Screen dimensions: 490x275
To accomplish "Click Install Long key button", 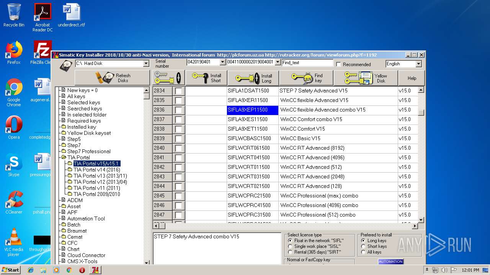I will (x=253, y=78).
